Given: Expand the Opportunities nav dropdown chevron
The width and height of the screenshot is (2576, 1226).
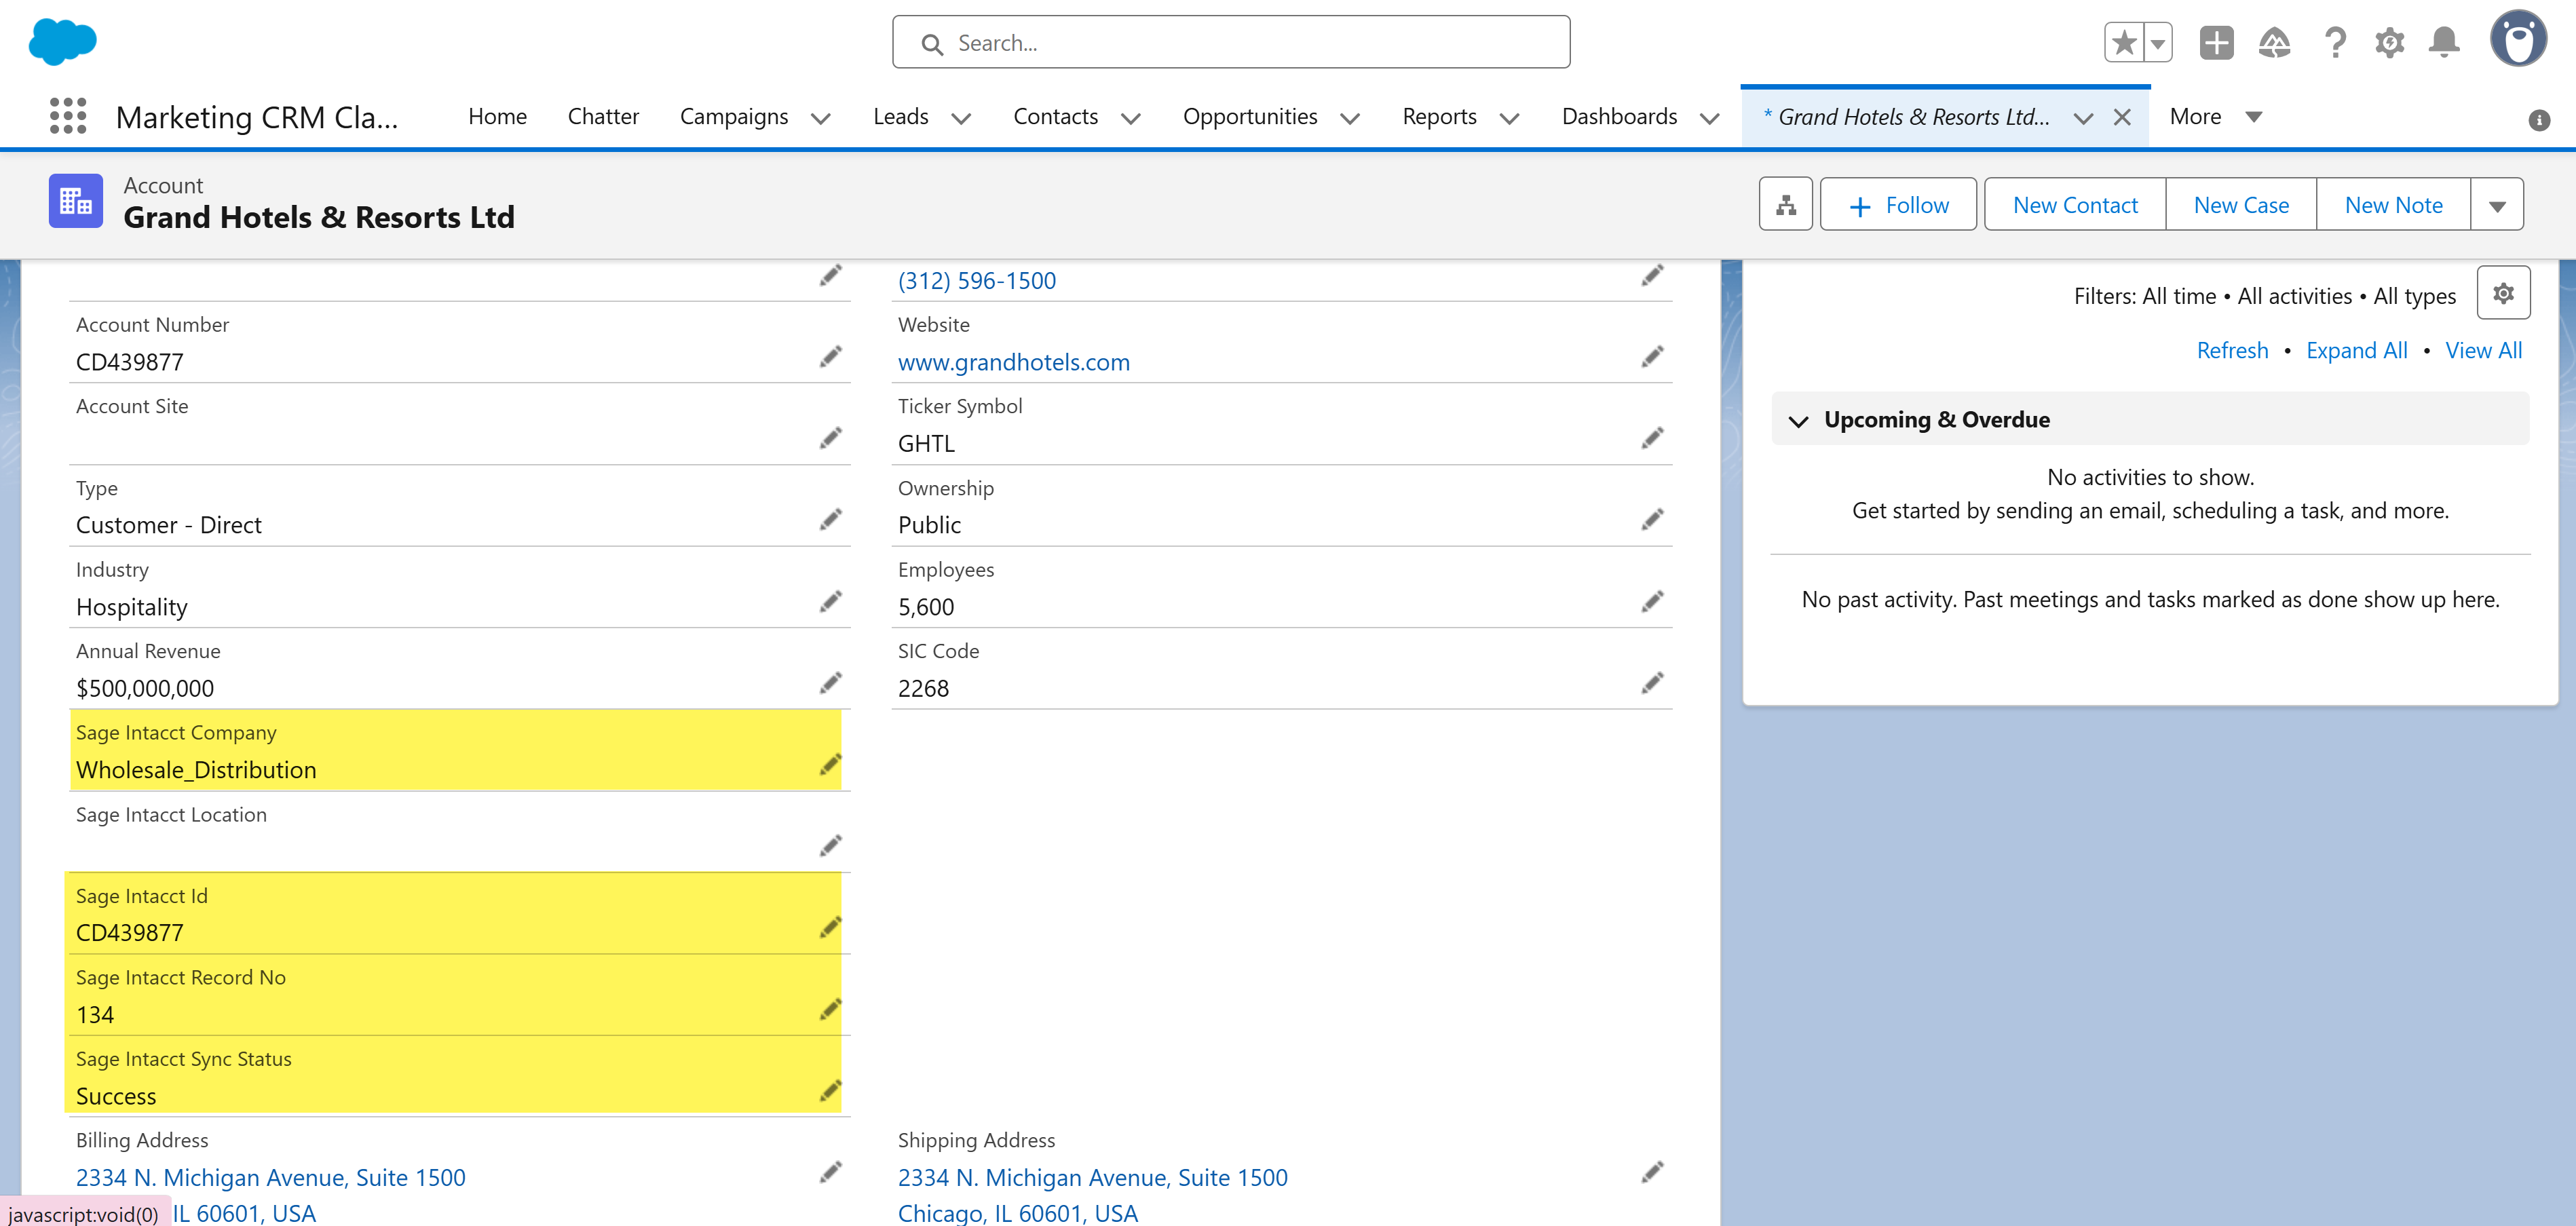Looking at the screenshot, I should point(1349,118).
